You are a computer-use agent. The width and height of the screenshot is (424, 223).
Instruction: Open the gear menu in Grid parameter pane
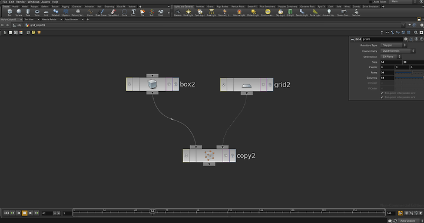(x=406, y=39)
